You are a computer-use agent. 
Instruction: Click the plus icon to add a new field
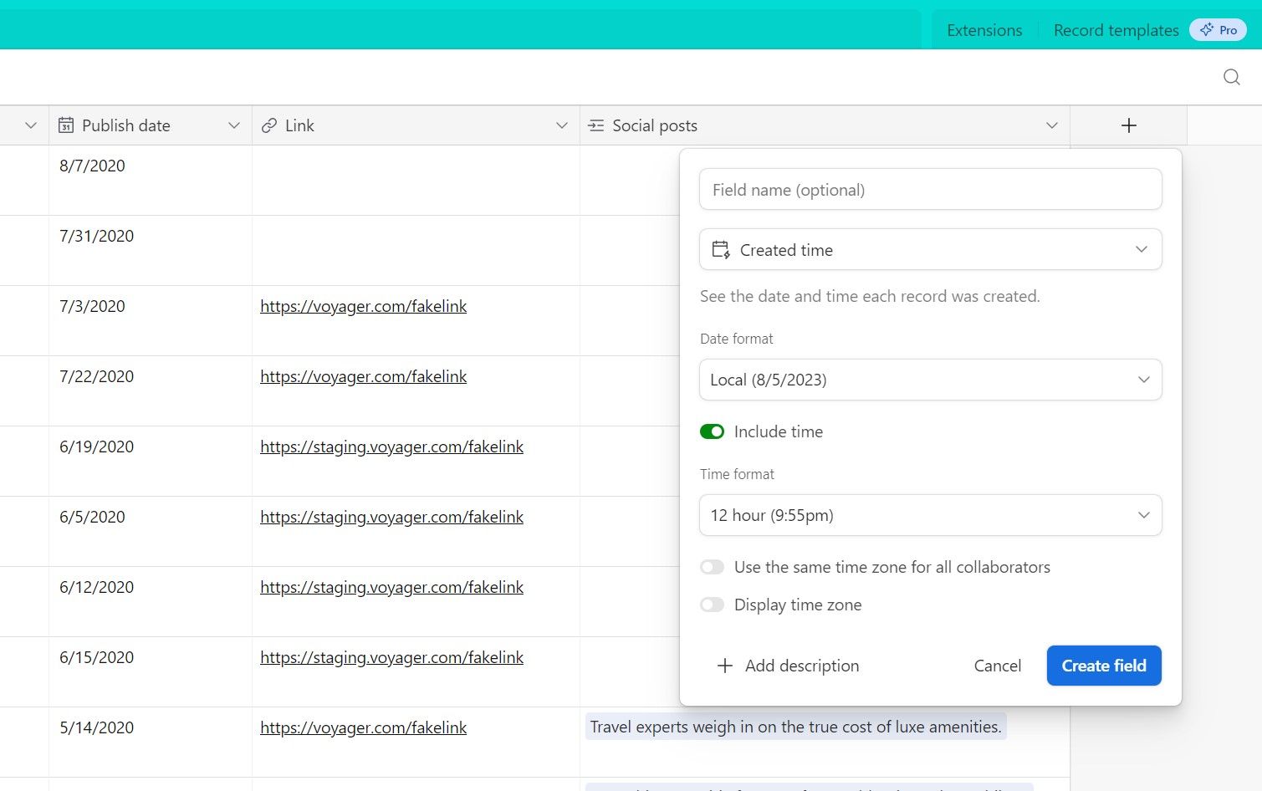tap(1128, 125)
